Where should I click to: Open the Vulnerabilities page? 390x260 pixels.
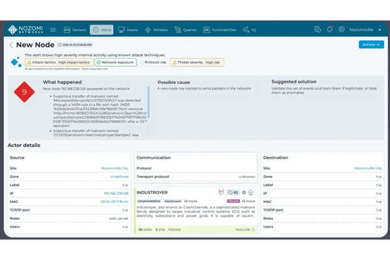click(220, 30)
